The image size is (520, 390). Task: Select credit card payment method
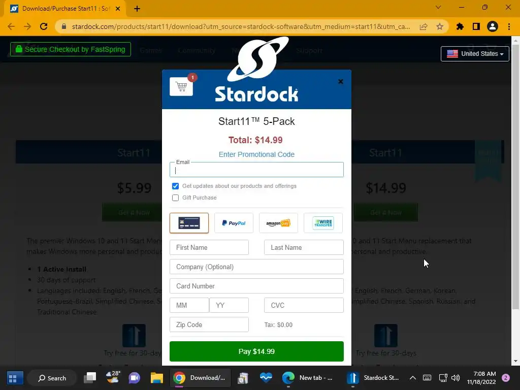(189, 223)
